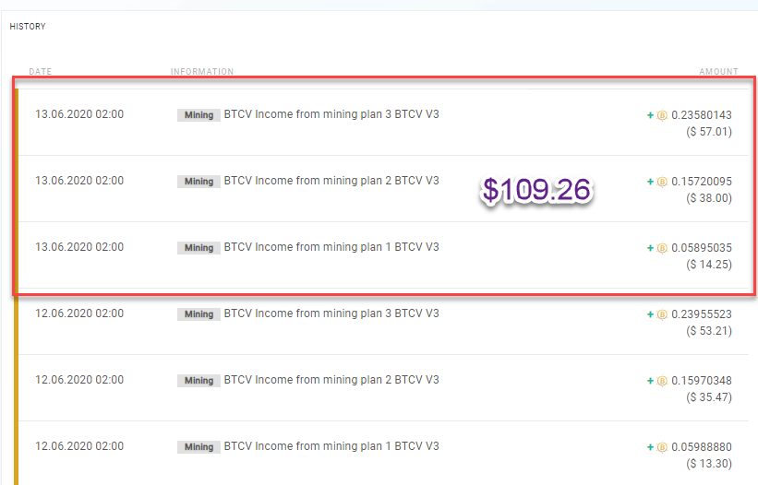Viewport: 758px width, 485px height.
Task: Click the purple $109.26 total annotation
Action: pyautogui.click(x=536, y=190)
